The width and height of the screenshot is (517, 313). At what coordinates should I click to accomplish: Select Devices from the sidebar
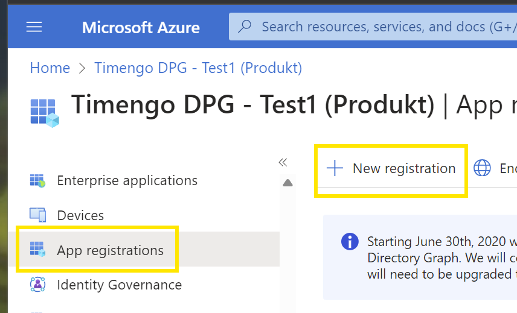pos(80,215)
